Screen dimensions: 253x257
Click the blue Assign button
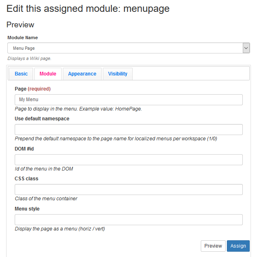(x=238, y=246)
